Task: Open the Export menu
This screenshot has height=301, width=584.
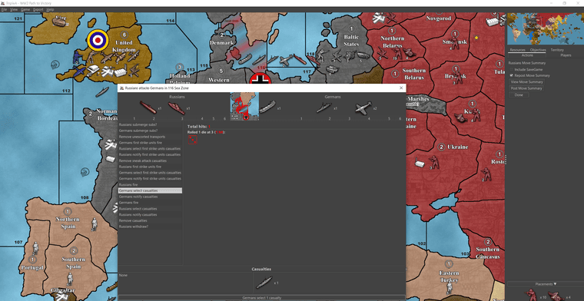Action: pyautogui.click(x=38, y=9)
